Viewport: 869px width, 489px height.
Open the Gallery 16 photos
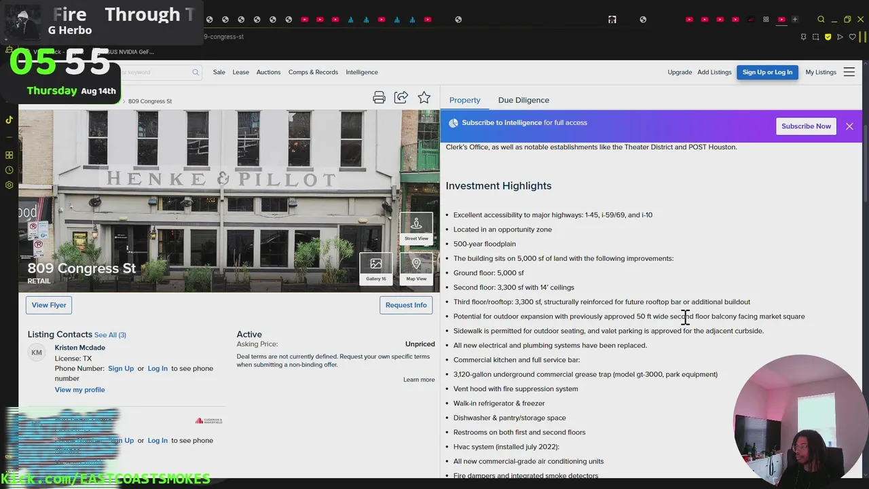coord(376,269)
